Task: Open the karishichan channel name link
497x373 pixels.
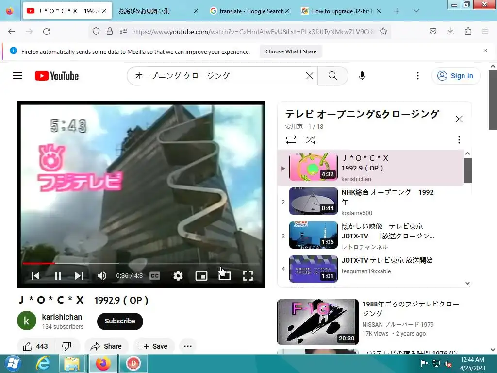Action: (62, 317)
